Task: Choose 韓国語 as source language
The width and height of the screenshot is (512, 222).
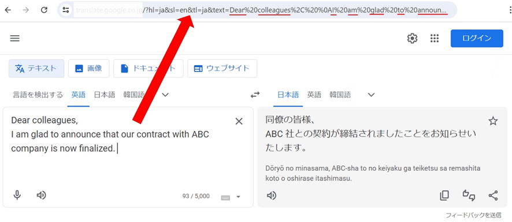Action: coord(134,95)
